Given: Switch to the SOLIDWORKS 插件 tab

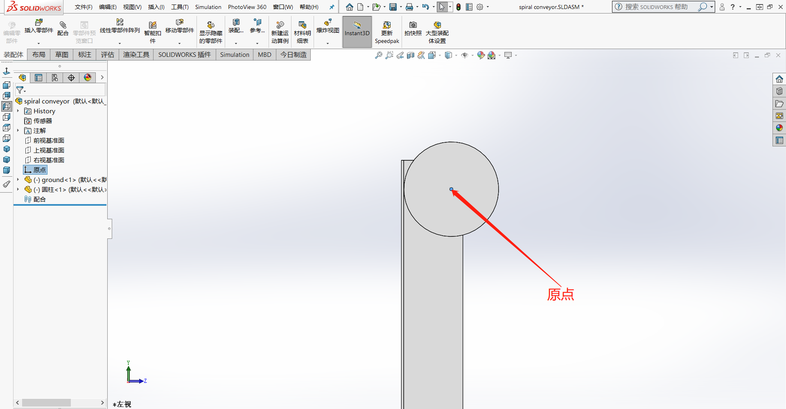Looking at the screenshot, I should [185, 55].
